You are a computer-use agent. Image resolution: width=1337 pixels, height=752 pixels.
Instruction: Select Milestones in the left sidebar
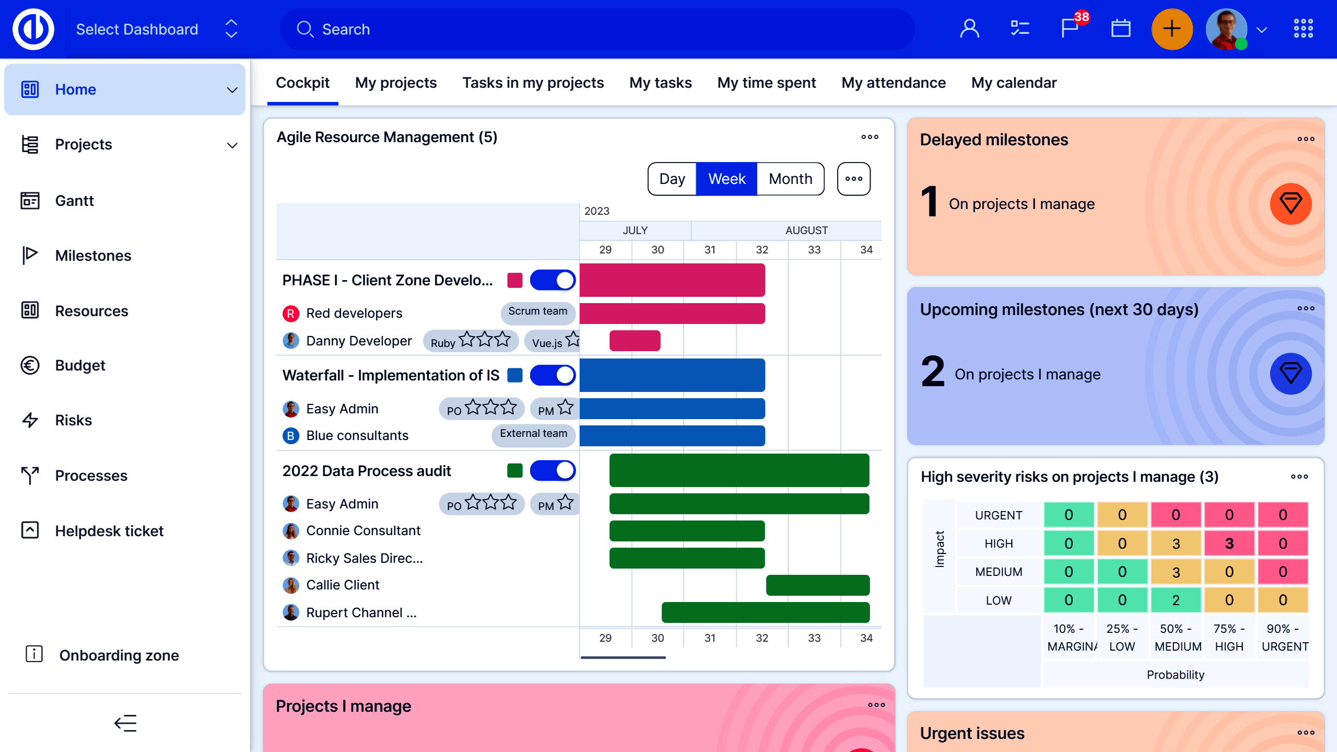[92, 256]
